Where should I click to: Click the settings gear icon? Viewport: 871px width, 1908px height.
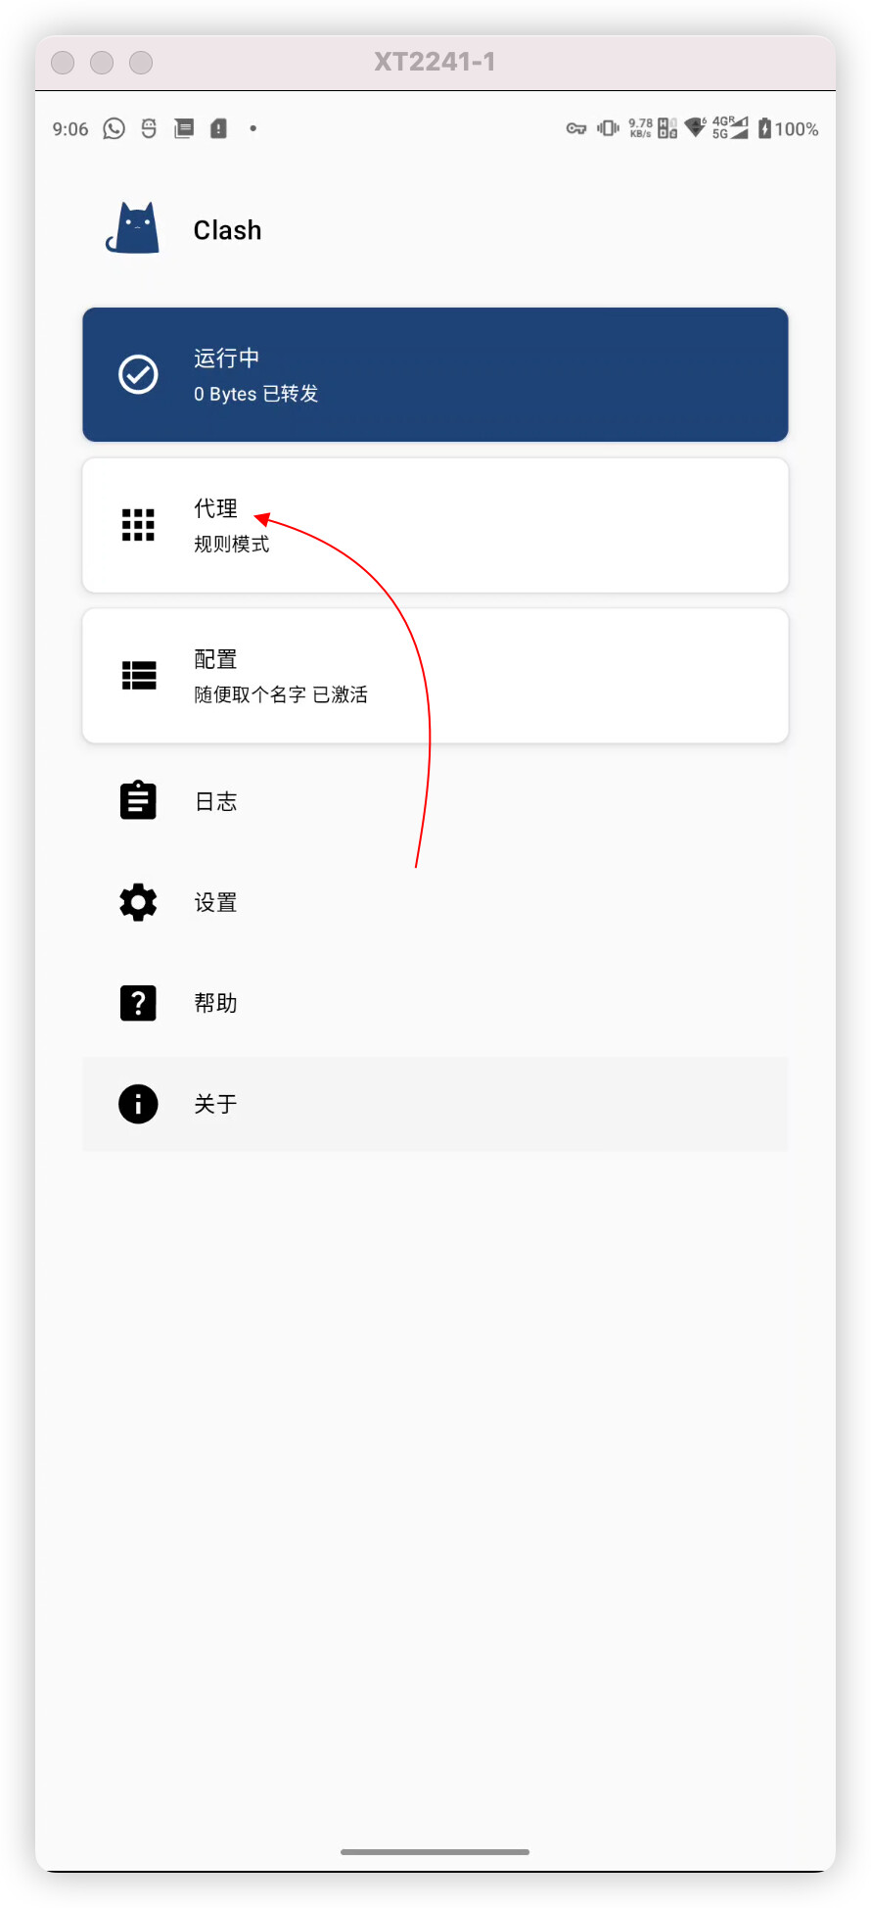pos(138,902)
